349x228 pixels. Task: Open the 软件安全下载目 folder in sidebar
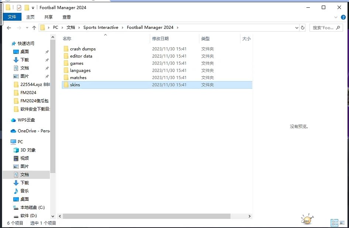click(x=35, y=109)
